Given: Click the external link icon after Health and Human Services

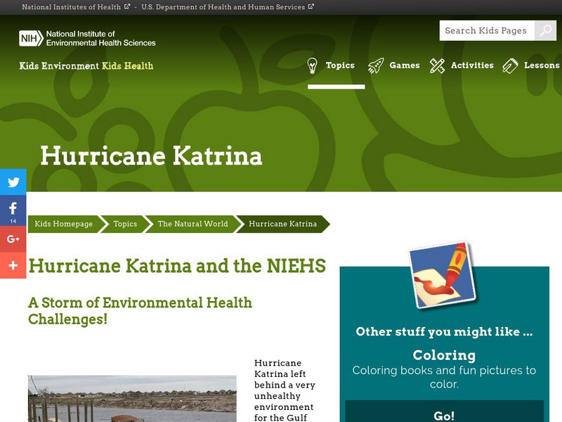Looking at the screenshot, I should pyautogui.click(x=311, y=6).
